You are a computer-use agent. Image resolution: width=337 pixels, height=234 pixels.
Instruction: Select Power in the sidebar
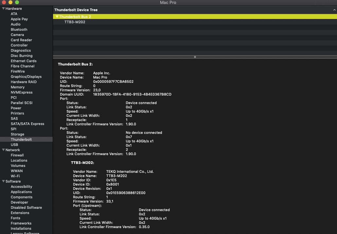(16, 108)
